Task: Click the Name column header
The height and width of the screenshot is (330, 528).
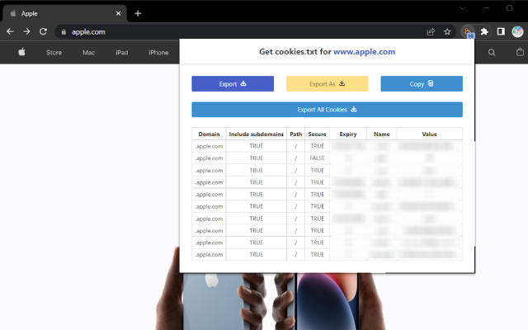Action: (381, 134)
